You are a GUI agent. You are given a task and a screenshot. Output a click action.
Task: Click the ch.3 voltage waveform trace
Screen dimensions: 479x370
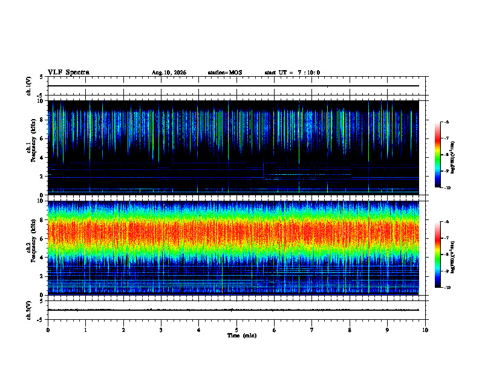point(233,310)
